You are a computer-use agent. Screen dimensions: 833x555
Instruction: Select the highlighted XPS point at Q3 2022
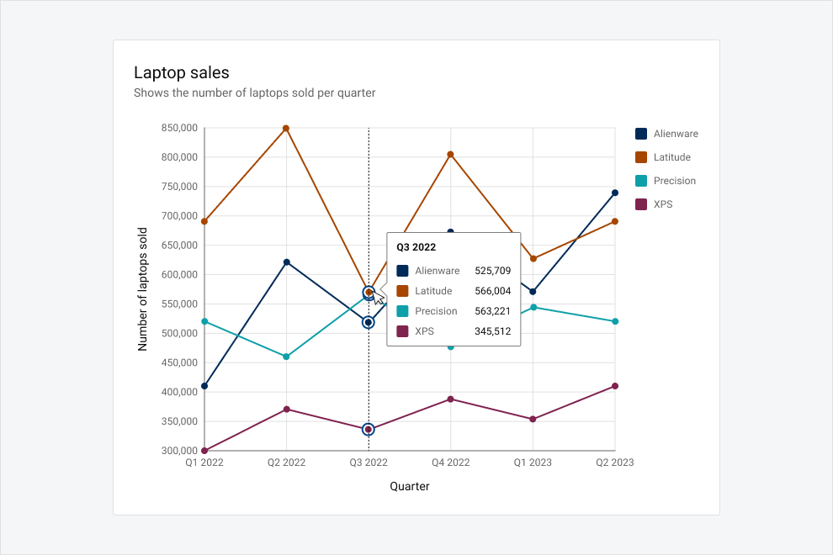(x=369, y=429)
